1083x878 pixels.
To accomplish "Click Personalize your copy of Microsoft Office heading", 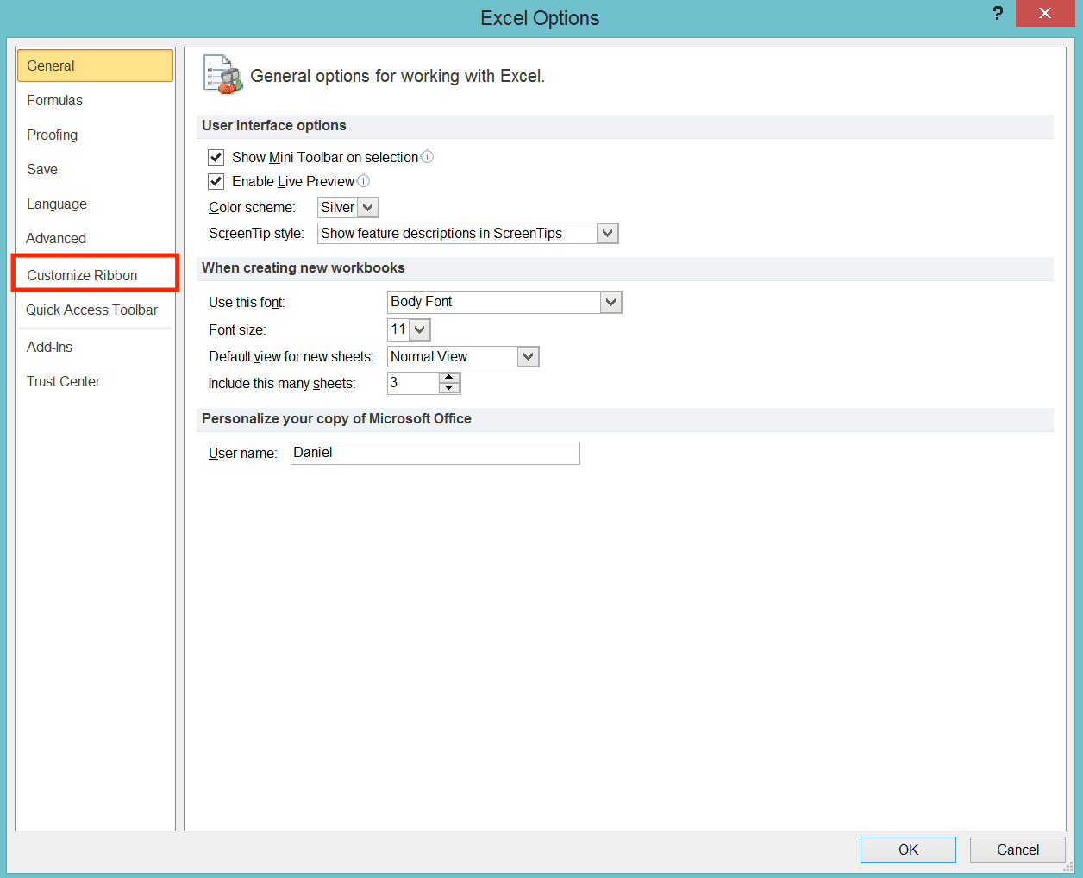I will point(336,418).
